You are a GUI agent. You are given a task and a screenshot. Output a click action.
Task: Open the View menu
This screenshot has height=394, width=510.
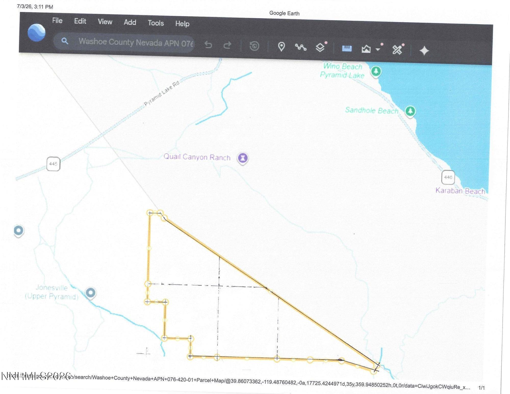point(105,22)
